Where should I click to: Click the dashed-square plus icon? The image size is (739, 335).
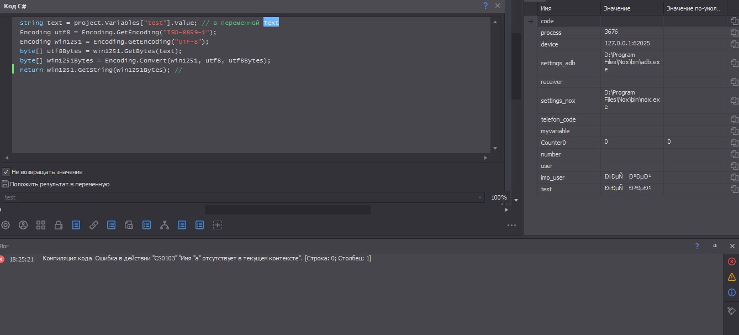(x=218, y=225)
